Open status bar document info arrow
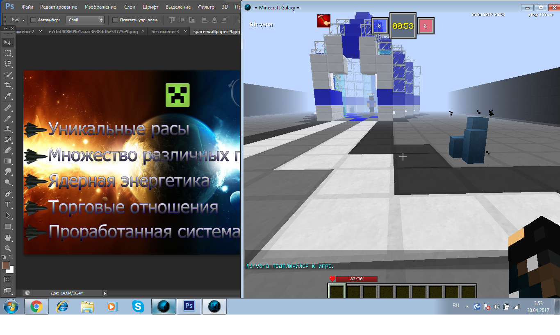This screenshot has height=335, width=560. click(105, 293)
